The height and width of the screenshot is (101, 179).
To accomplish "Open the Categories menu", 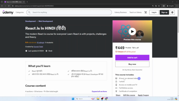I will tap(20, 12).
